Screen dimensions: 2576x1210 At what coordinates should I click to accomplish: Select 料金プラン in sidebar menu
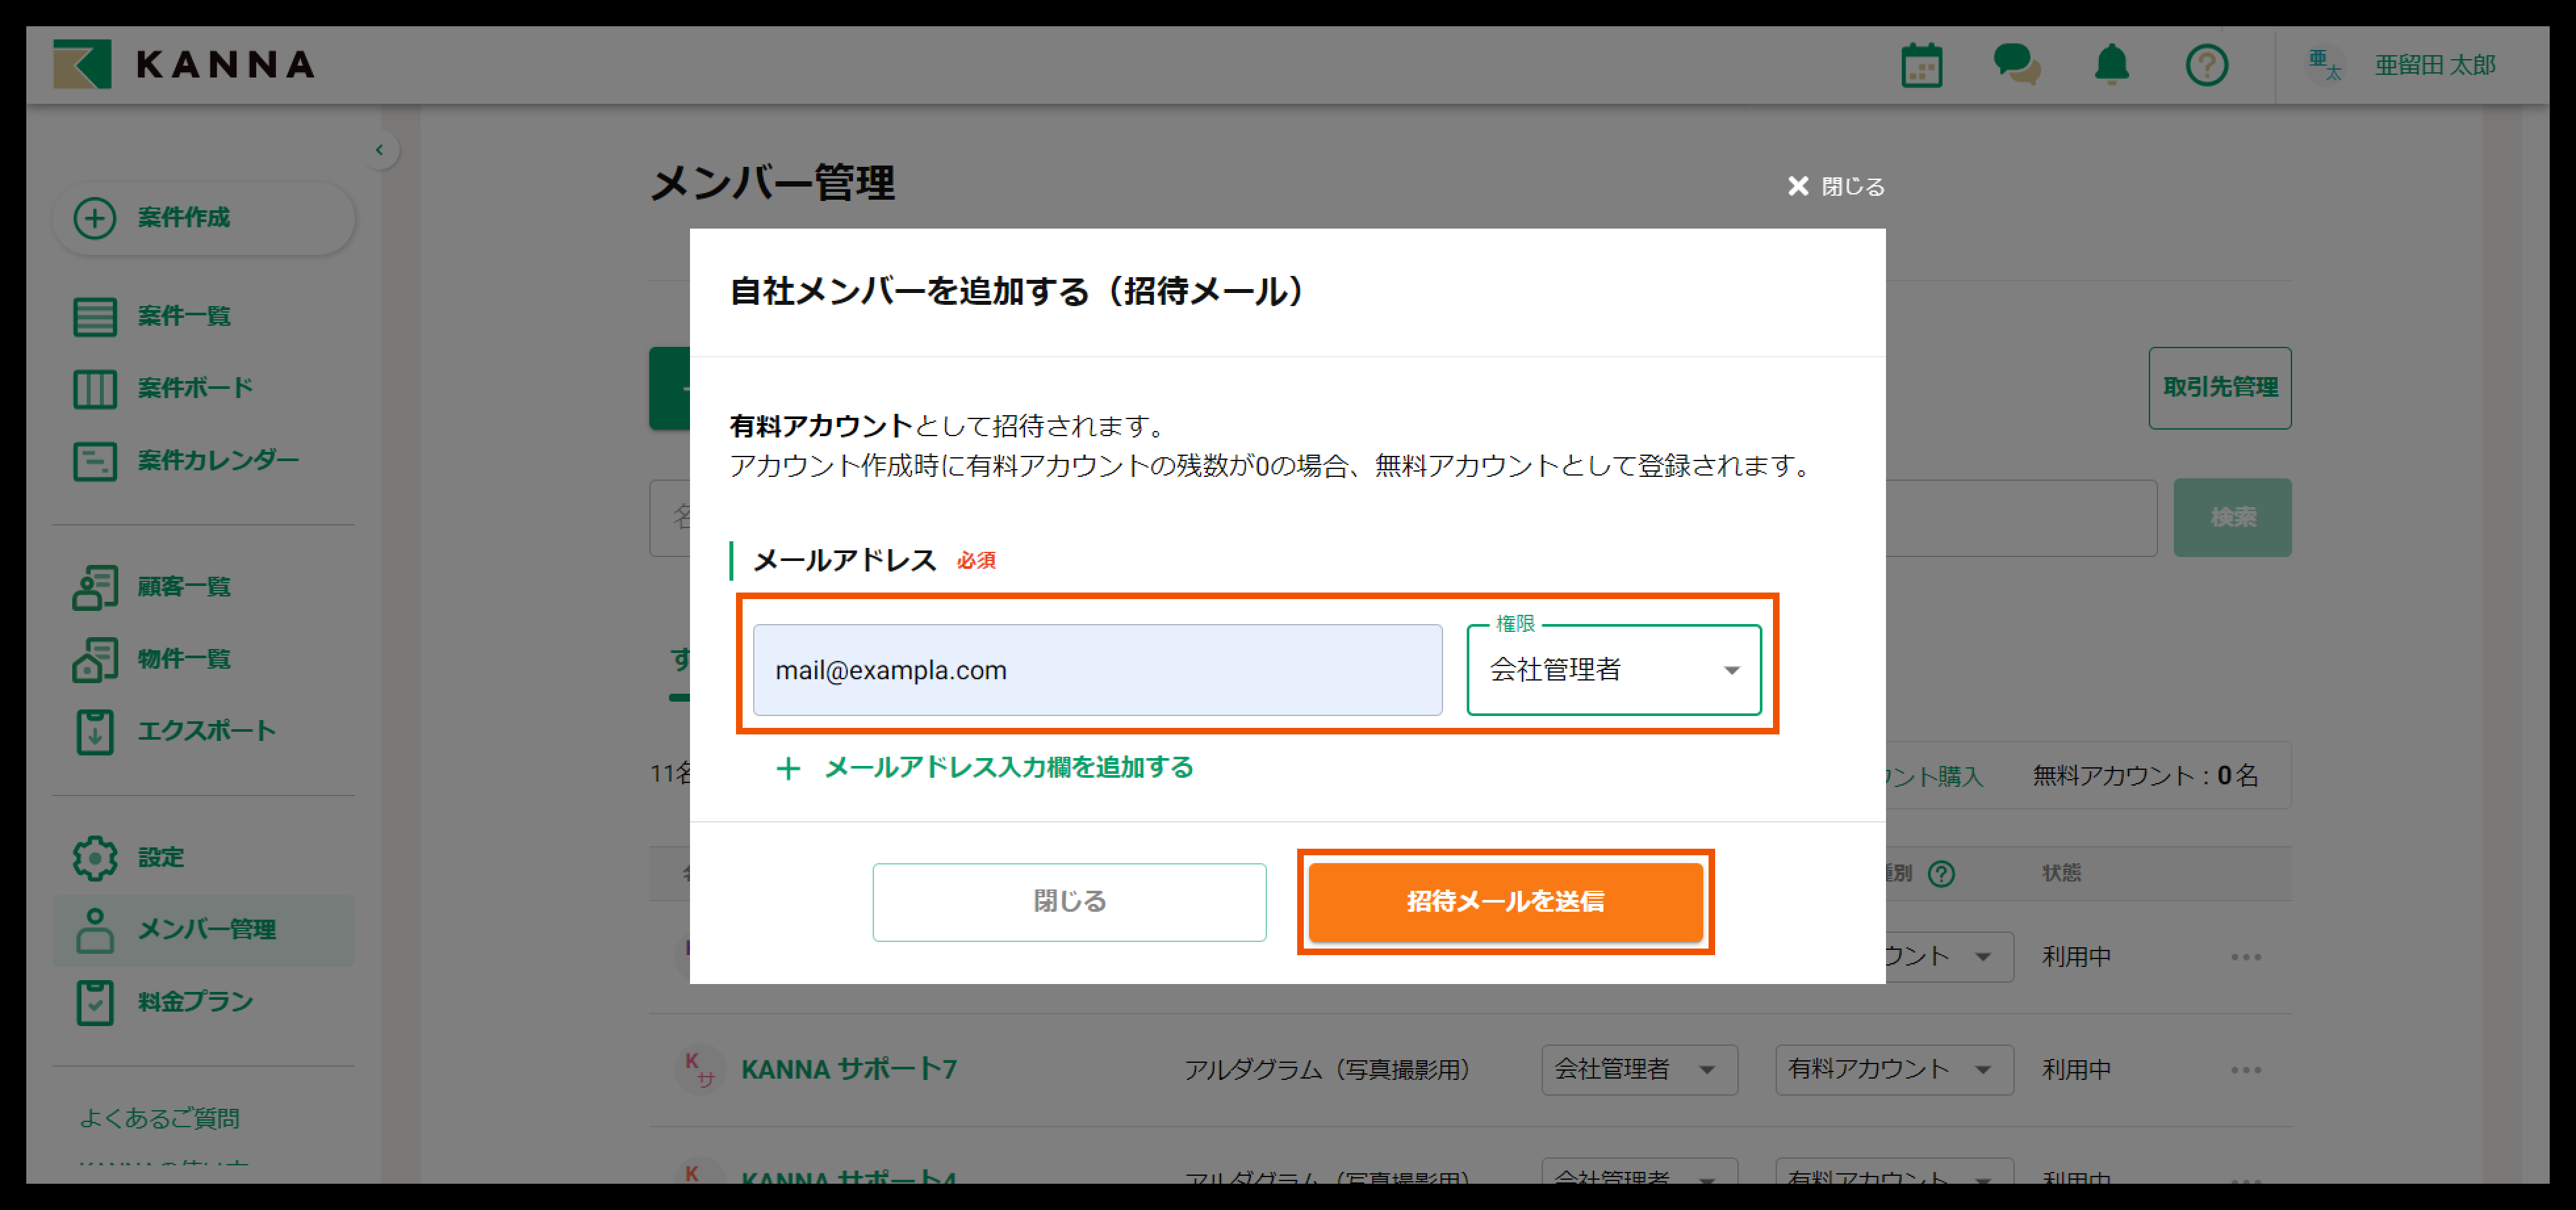195,1002
